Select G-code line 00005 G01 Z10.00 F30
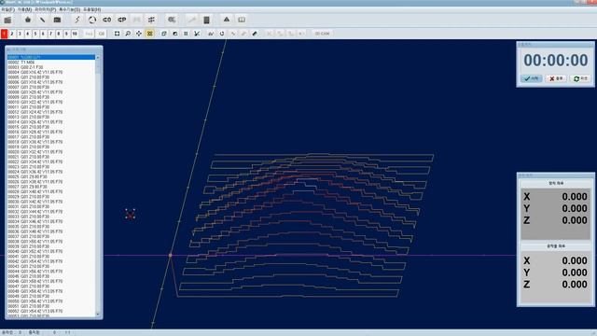Image resolution: width=597 pixels, height=336 pixels. click(51, 77)
